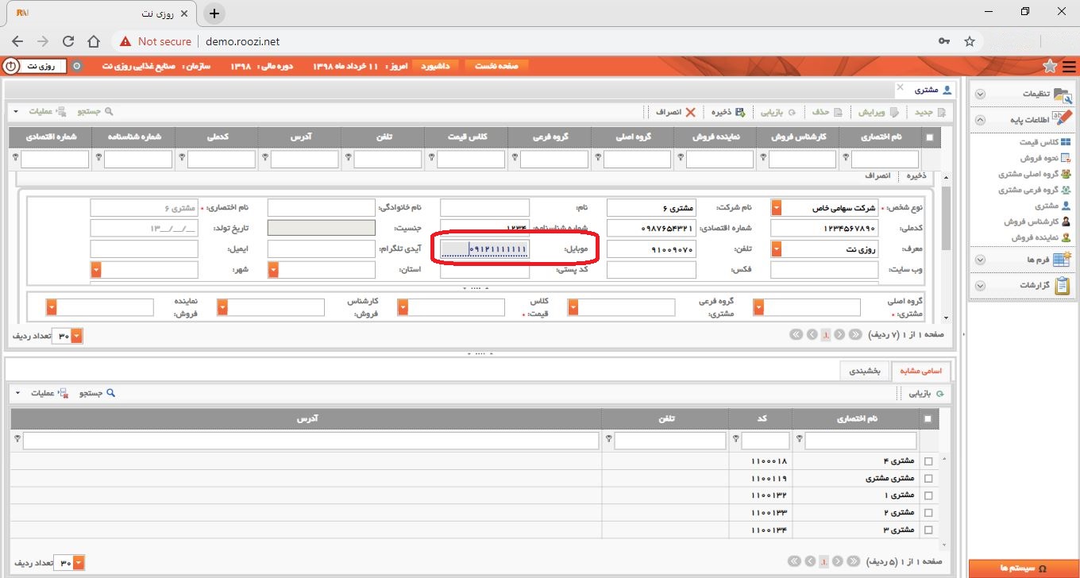Image resolution: width=1080 pixels, height=578 pixels.
Task: Open the کلاس قیمت dropdown in the form
Action: [x=403, y=307]
